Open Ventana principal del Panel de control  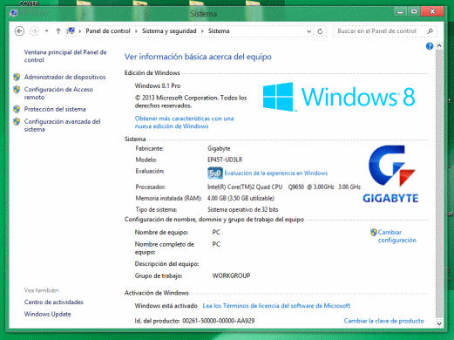[x=65, y=56]
